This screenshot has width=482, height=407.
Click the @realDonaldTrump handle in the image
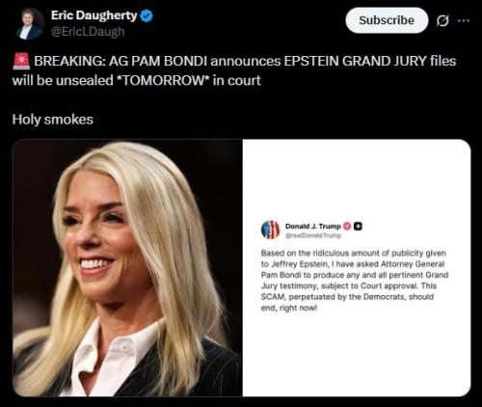click(313, 235)
